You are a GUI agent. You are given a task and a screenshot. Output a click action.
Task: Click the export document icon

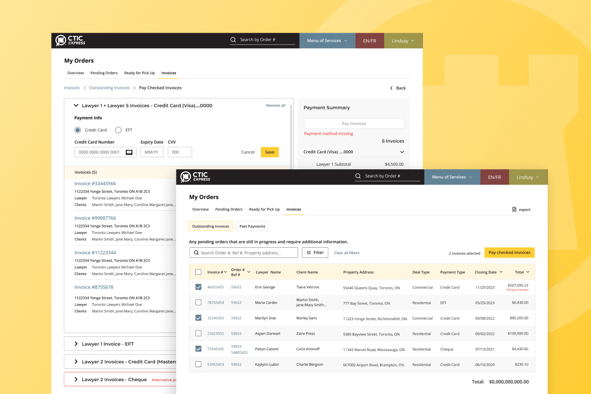[514, 209]
